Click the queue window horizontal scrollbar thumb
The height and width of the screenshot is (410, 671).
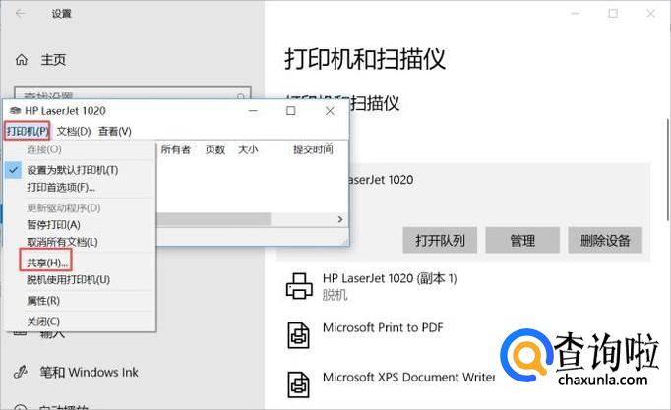pos(213,219)
